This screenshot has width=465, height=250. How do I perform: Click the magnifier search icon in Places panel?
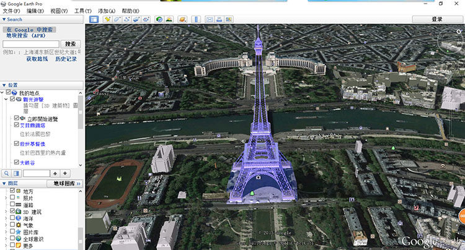(7, 173)
